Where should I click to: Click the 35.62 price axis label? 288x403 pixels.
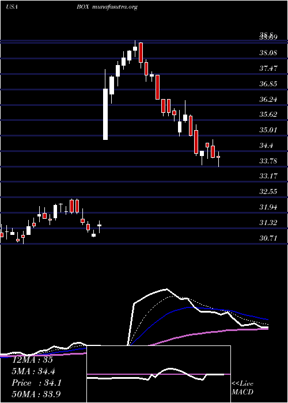click(x=268, y=115)
